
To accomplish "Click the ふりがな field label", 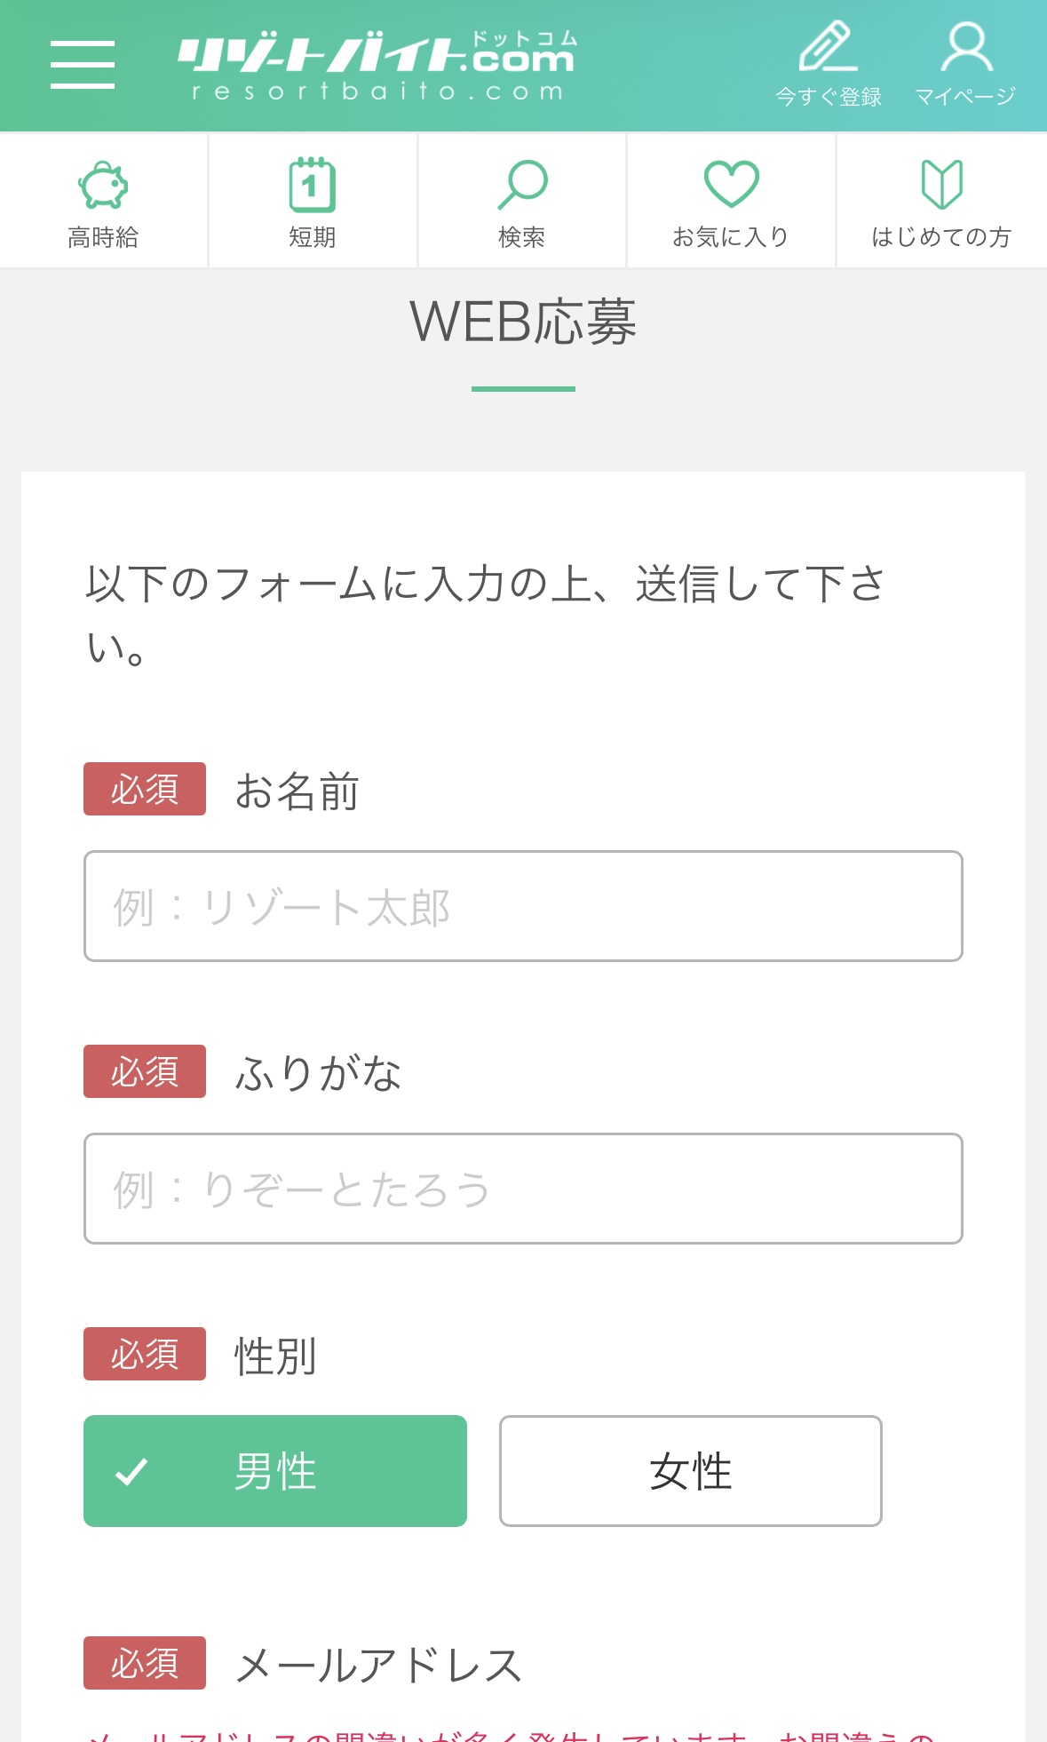I will [318, 1072].
